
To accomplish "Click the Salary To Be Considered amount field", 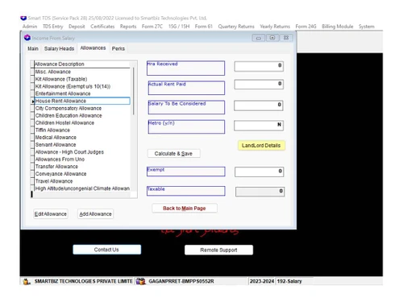I will point(259,105).
